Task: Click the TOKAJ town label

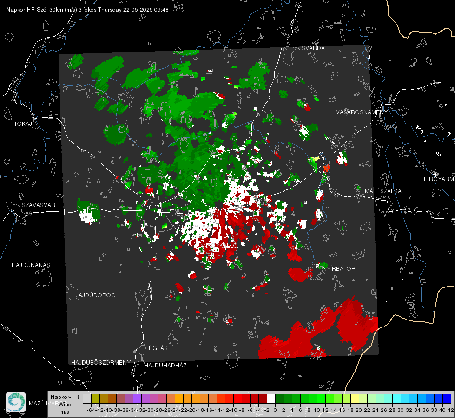Action: pyautogui.click(x=23, y=124)
